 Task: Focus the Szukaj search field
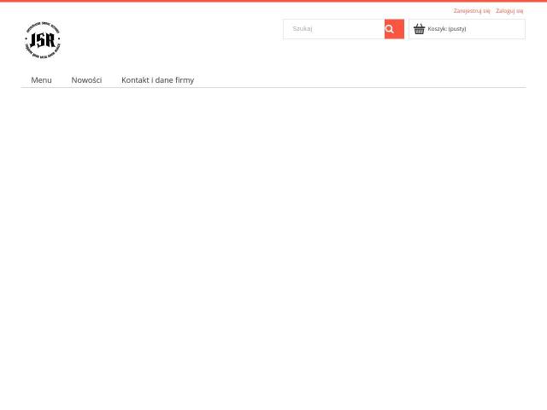334,29
